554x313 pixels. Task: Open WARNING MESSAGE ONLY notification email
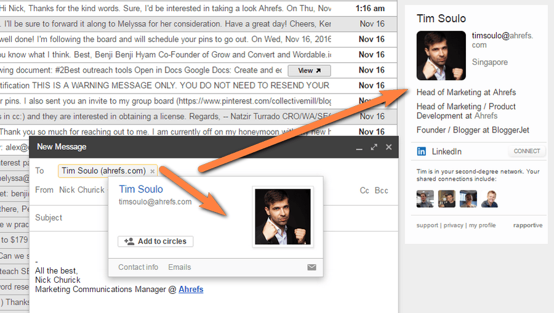198,86
